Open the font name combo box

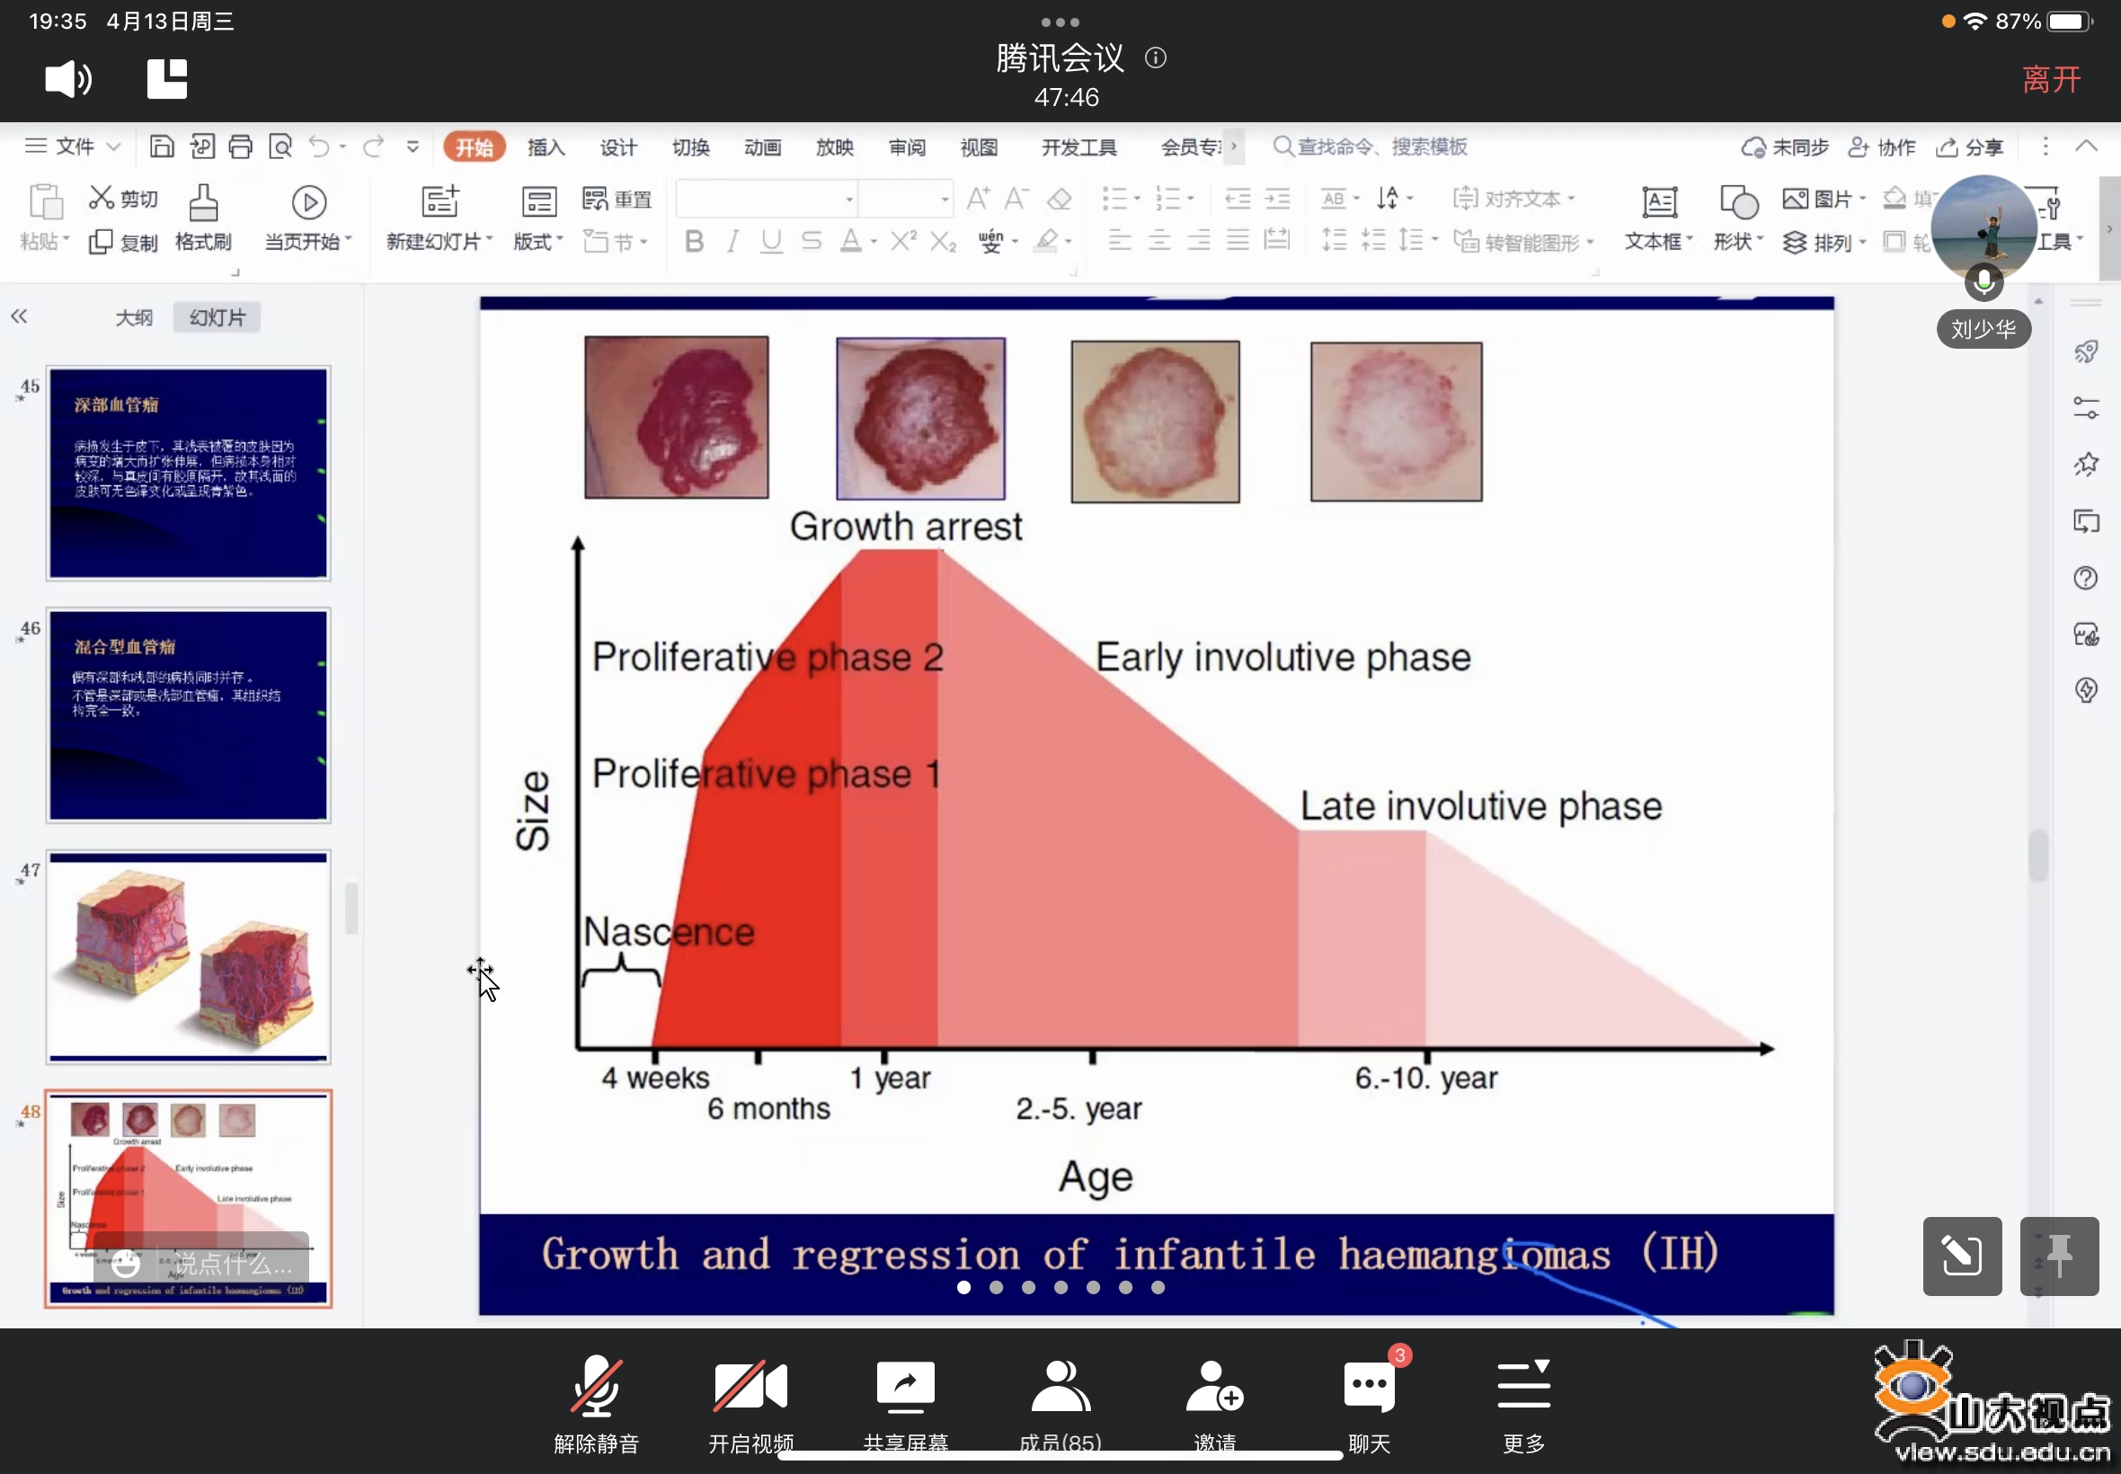[767, 199]
